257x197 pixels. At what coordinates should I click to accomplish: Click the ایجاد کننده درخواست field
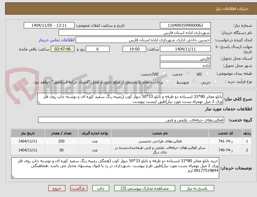click(143, 40)
